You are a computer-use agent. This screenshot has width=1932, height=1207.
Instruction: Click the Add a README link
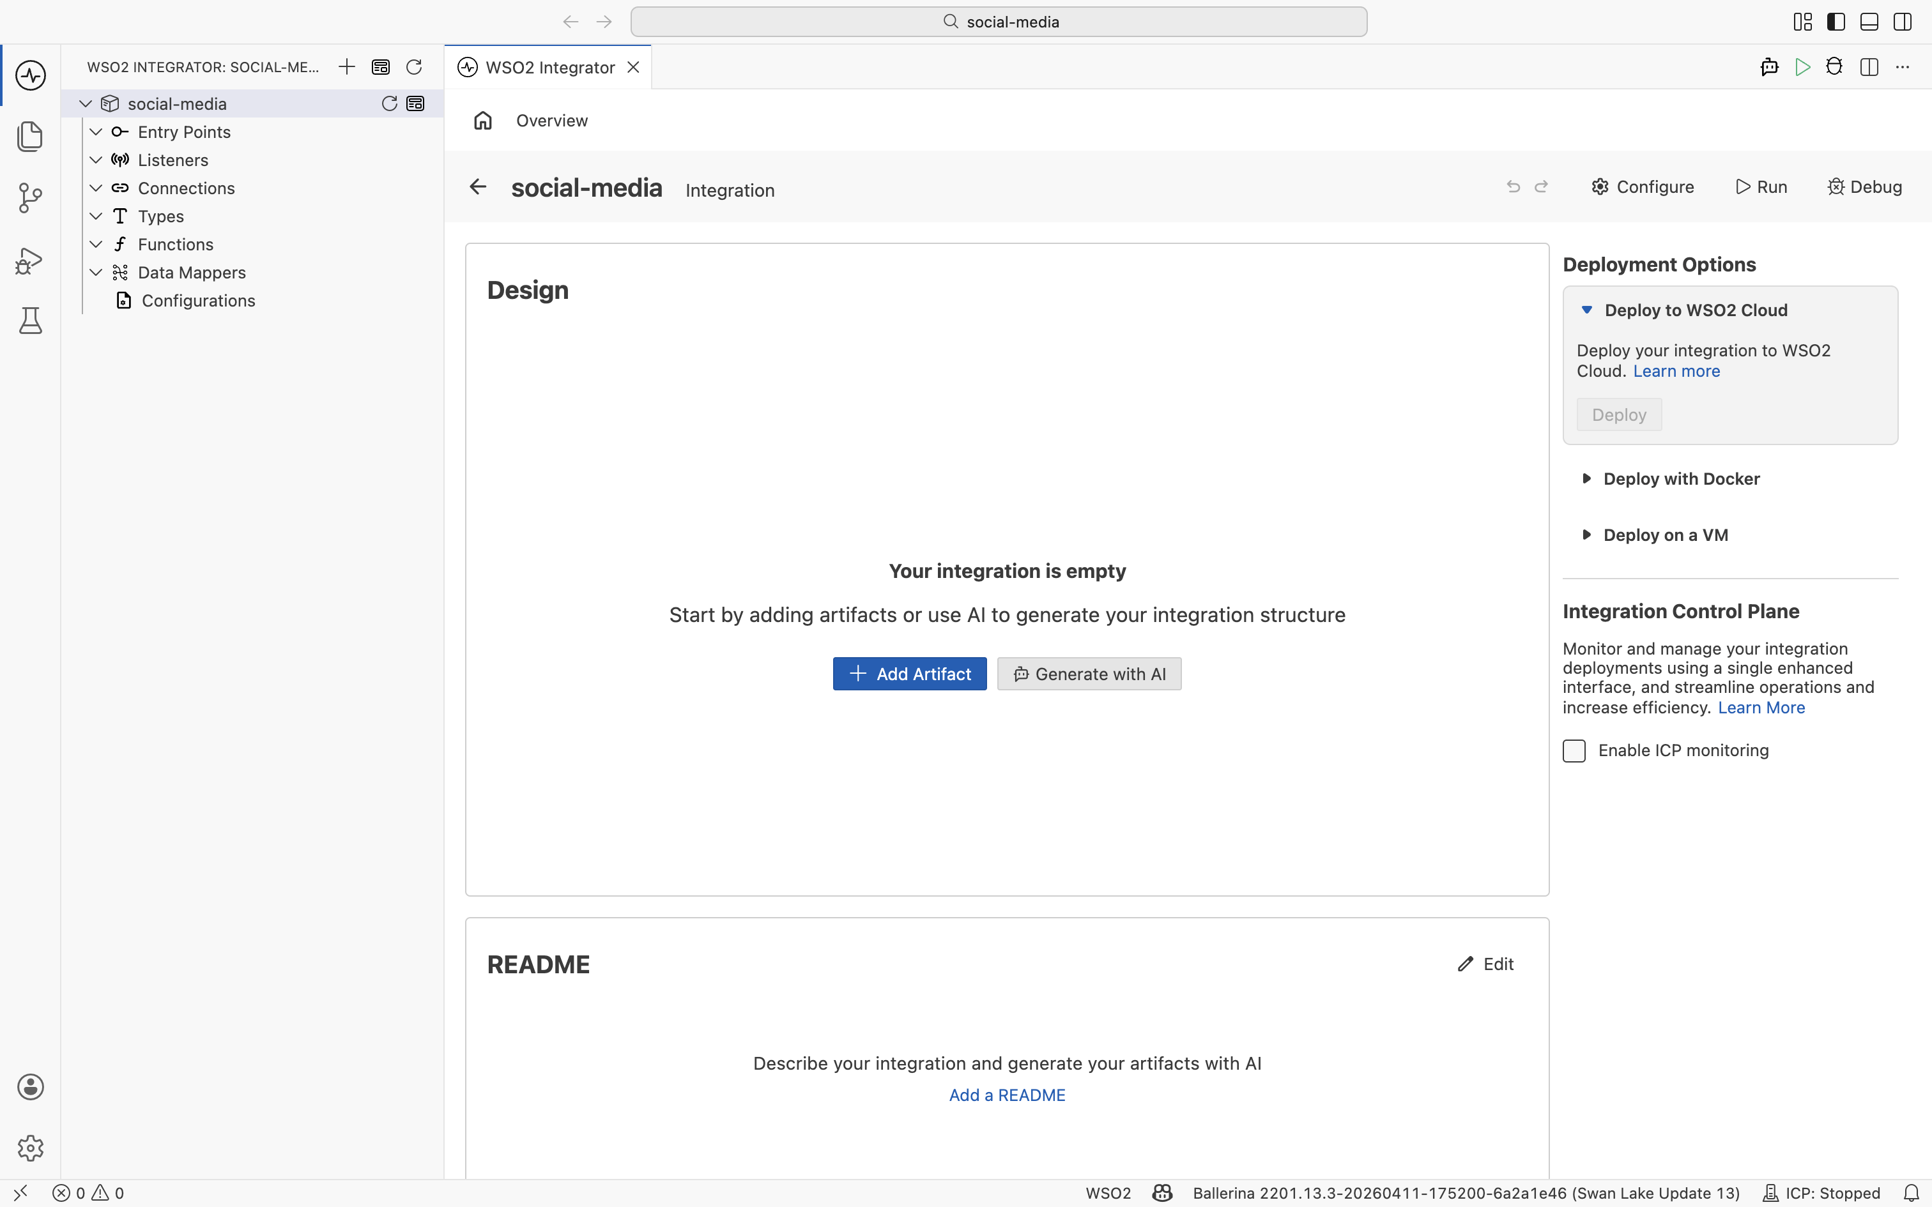coord(1007,1095)
